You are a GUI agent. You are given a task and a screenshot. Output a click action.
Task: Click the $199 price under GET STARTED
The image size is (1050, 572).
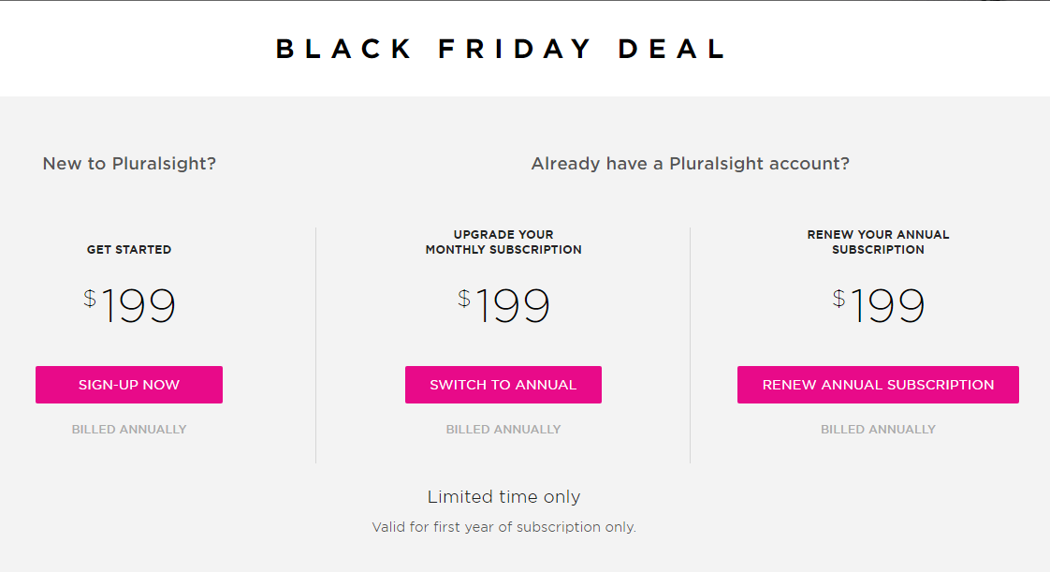(129, 305)
